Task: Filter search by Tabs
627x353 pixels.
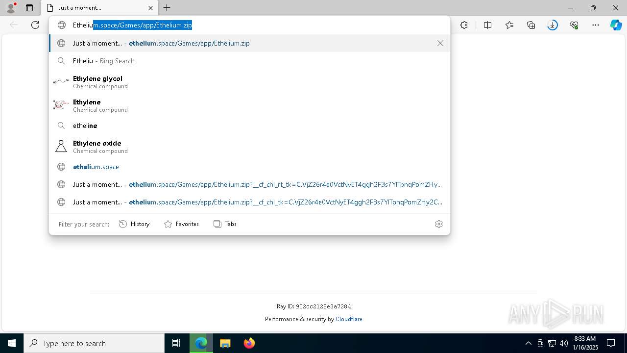Action: click(225, 224)
